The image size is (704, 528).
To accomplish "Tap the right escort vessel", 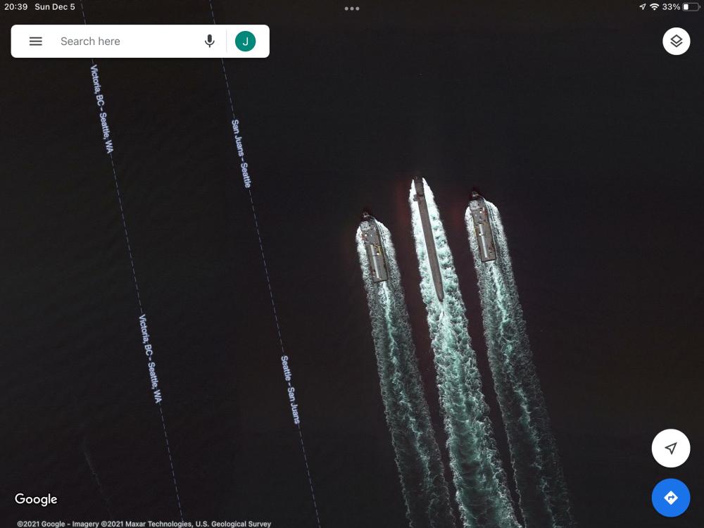I will click(482, 228).
